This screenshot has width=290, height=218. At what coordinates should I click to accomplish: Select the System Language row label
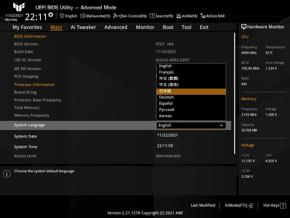pos(29,125)
